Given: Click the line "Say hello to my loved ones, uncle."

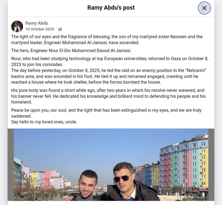Looking at the screenshot, I should (x=44, y=122).
